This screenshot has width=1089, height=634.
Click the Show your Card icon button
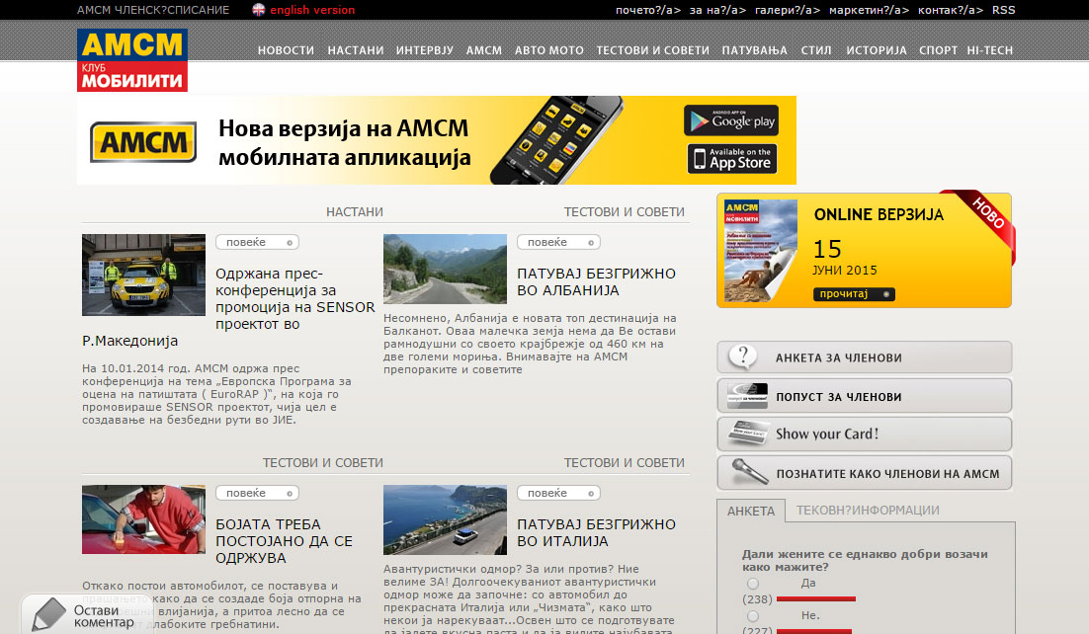(748, 434)
